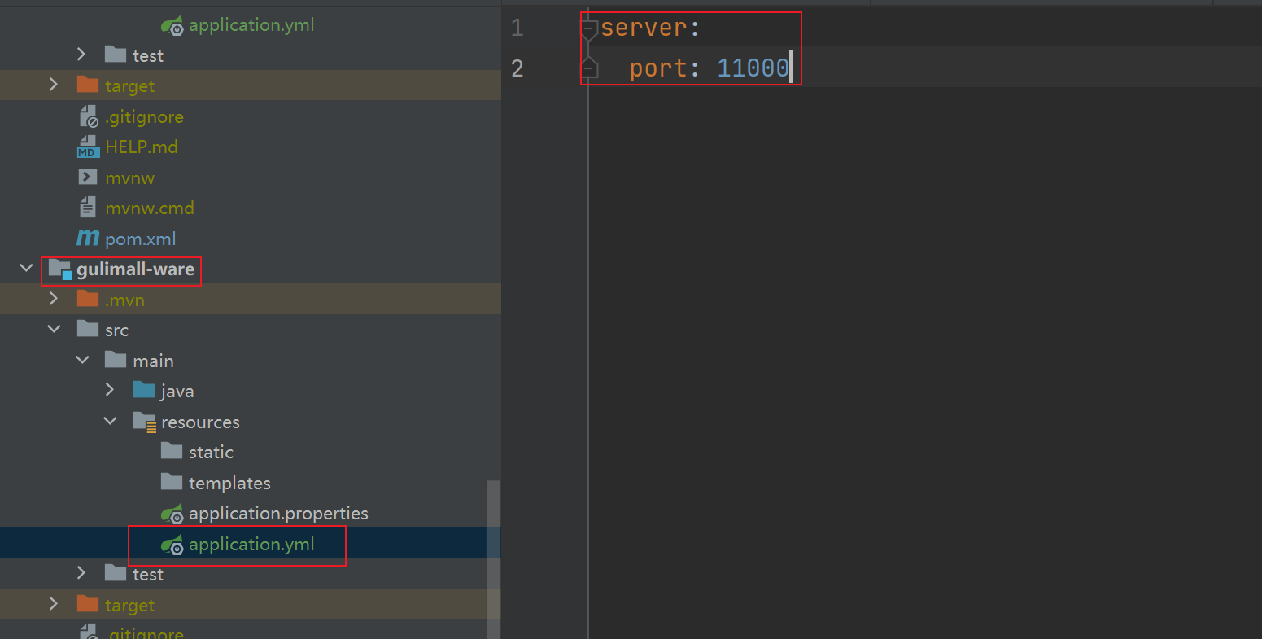Click the templates folder icon
This screenshot has height=639, width=1262.
[x=172, y=483]
